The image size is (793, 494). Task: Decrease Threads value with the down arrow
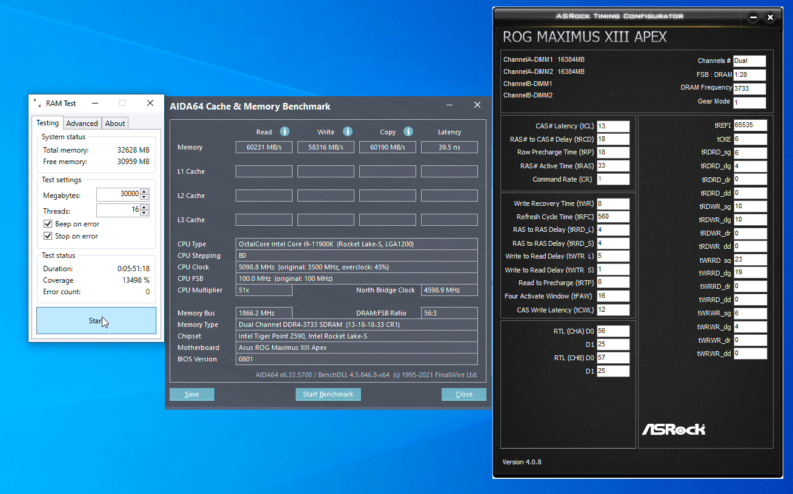tap(144, 214)
